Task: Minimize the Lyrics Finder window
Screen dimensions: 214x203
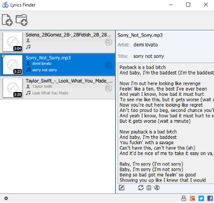Action: pyautogui.click(x=171, y=5)
